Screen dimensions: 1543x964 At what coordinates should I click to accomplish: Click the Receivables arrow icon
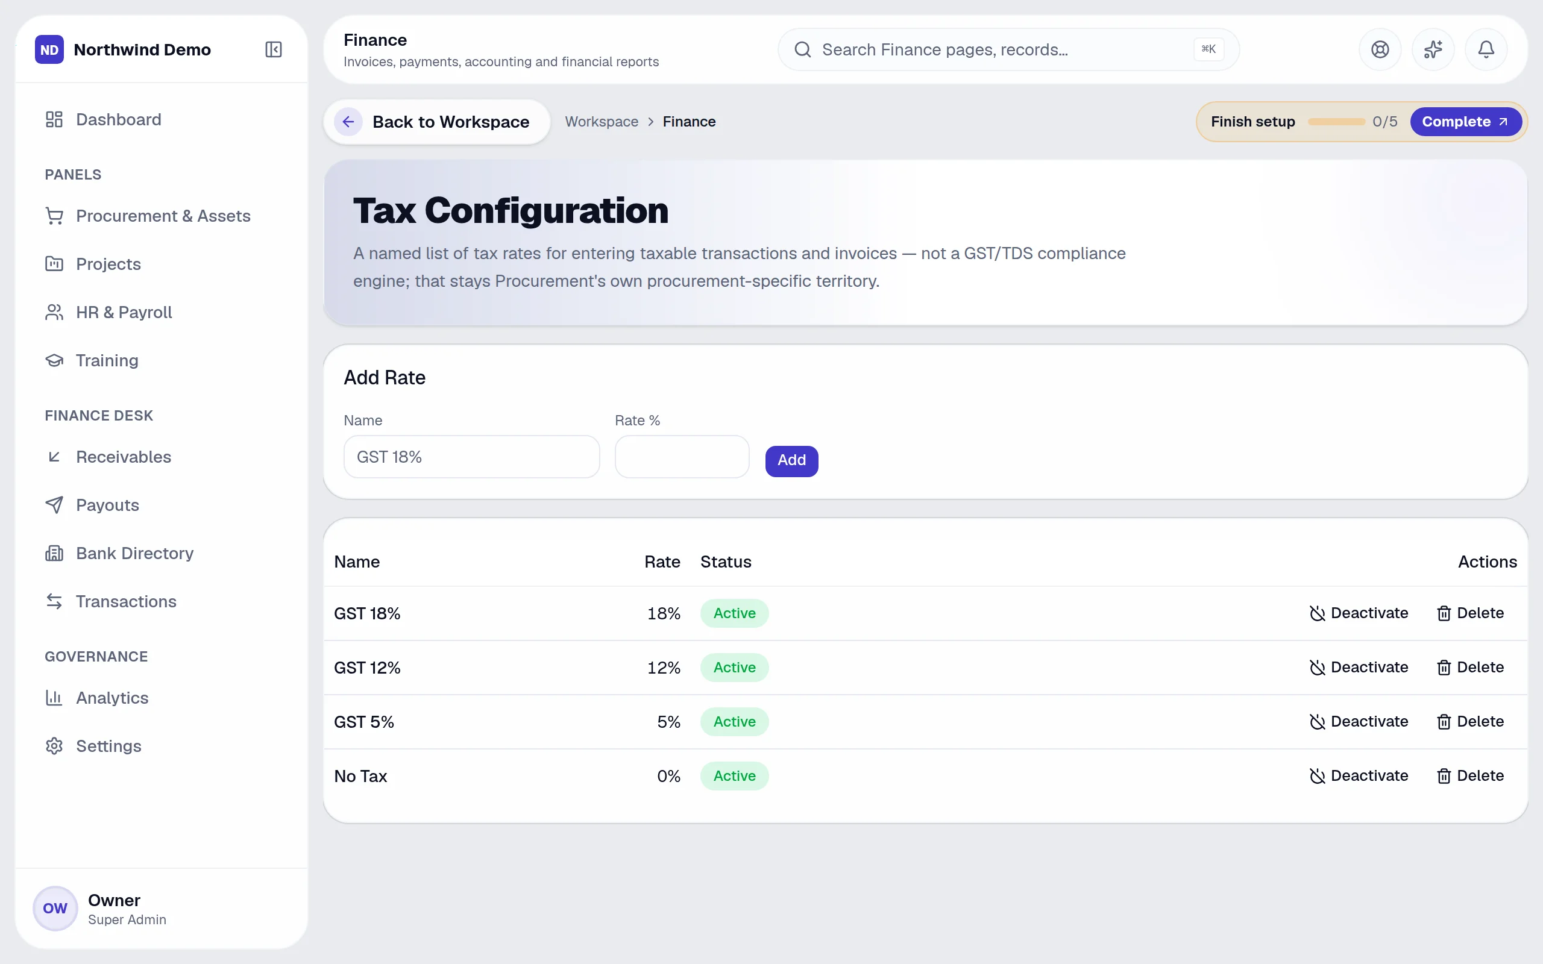tap(54, 457)
